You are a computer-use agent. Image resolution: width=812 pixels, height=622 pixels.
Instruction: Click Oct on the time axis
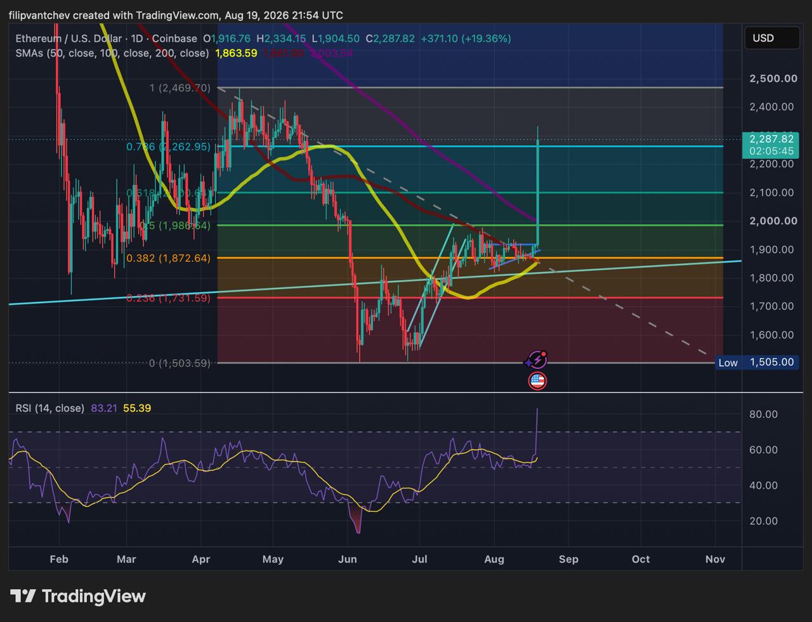click(x=641, y=559)
